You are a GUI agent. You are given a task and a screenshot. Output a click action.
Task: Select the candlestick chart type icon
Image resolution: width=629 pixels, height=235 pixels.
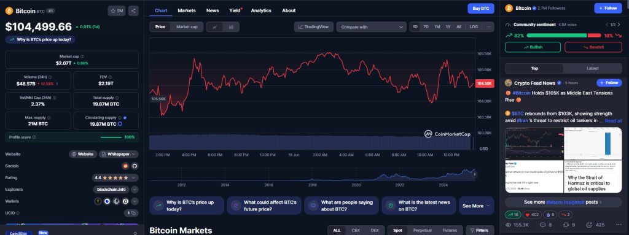coord(231,27)
